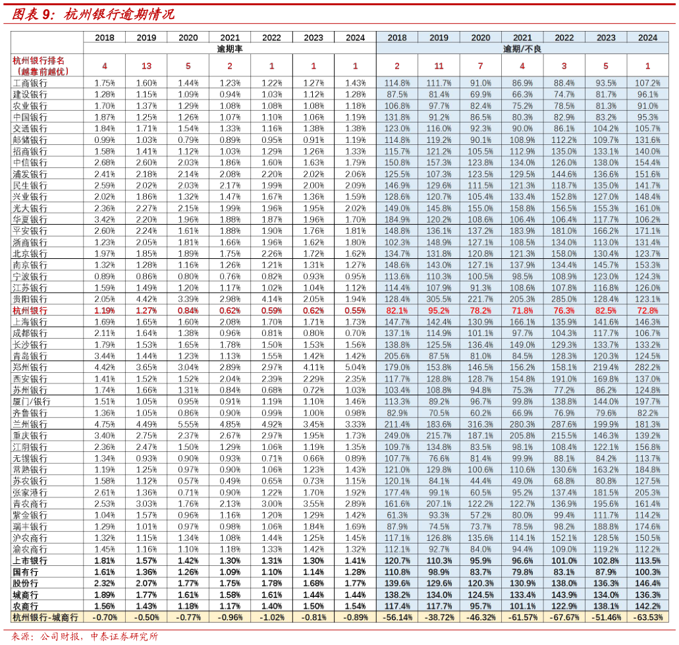Select the -1.02% cell in bottom row
Image resolution: width=679 pixels, height=645 pixels.
click(x=272, y=617)
